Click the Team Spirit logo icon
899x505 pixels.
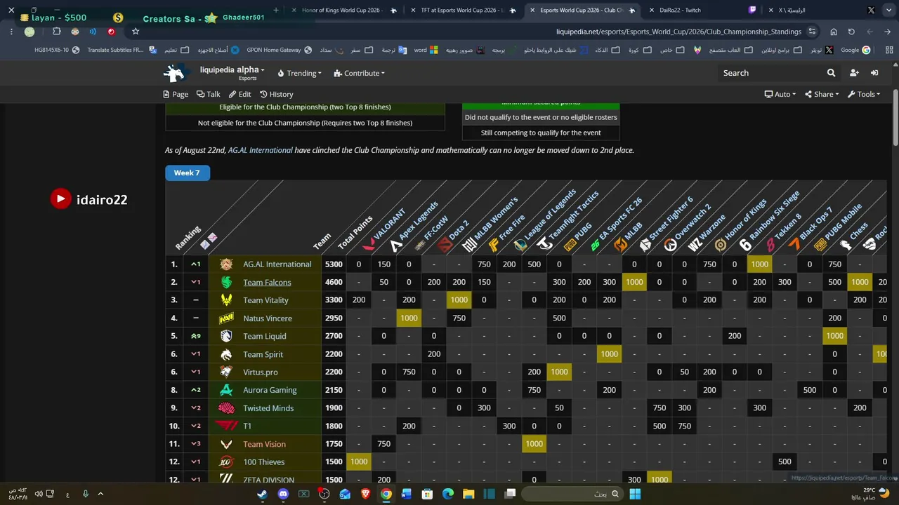tap(226, 354)
